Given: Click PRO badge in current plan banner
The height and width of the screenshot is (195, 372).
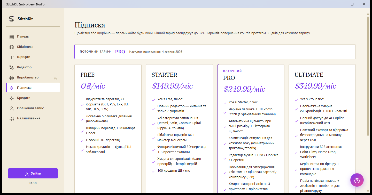Looking at the screenshot, I should pos(120,52).
